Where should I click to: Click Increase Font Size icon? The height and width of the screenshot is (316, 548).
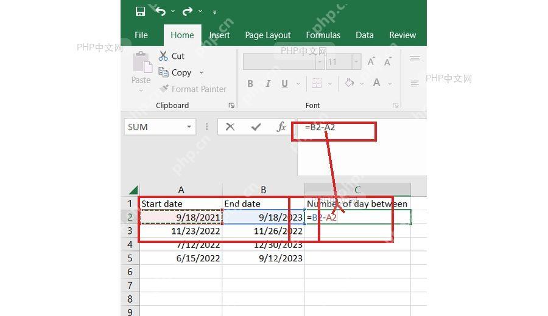pyautogui.click(x=371, y=62)
